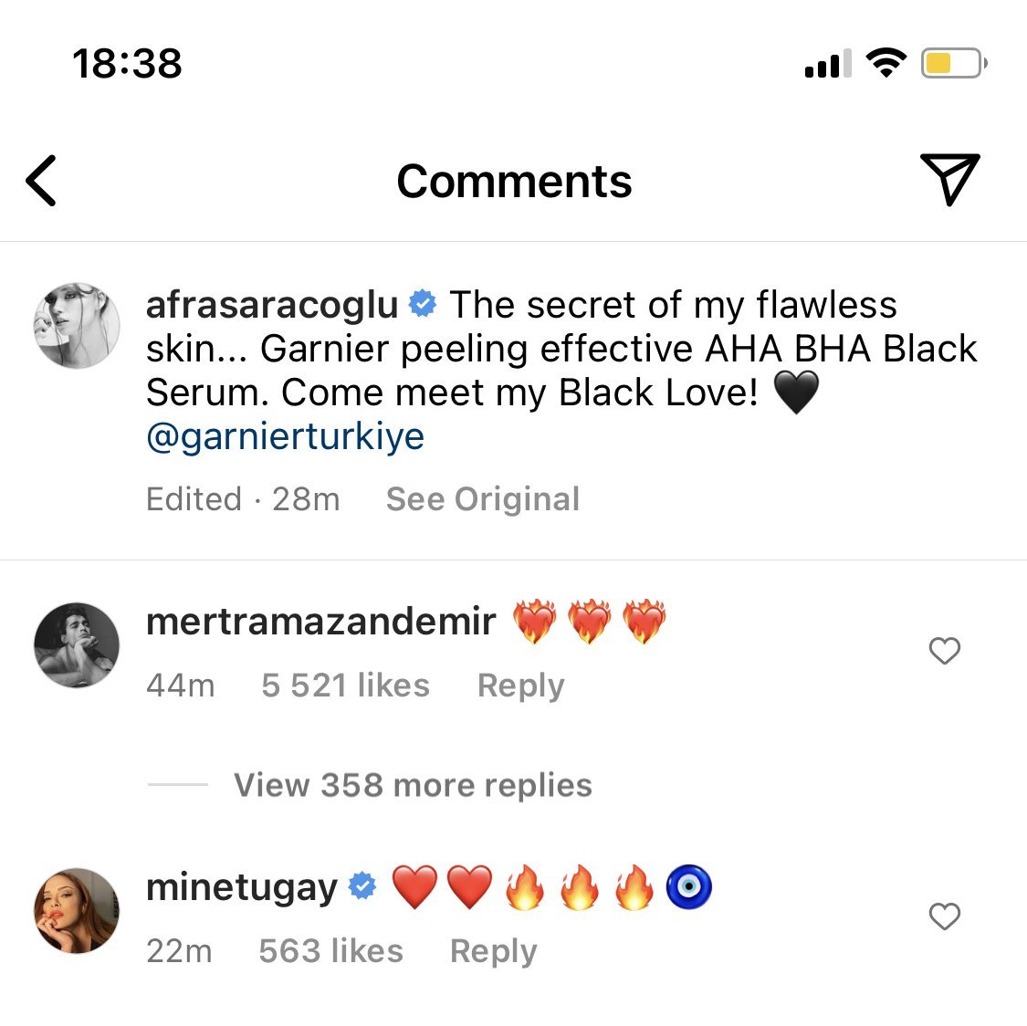This screenshot has height=1026, width=1027.
Task: Tap the Wi-Fi status icon
Action: [885, 63]
